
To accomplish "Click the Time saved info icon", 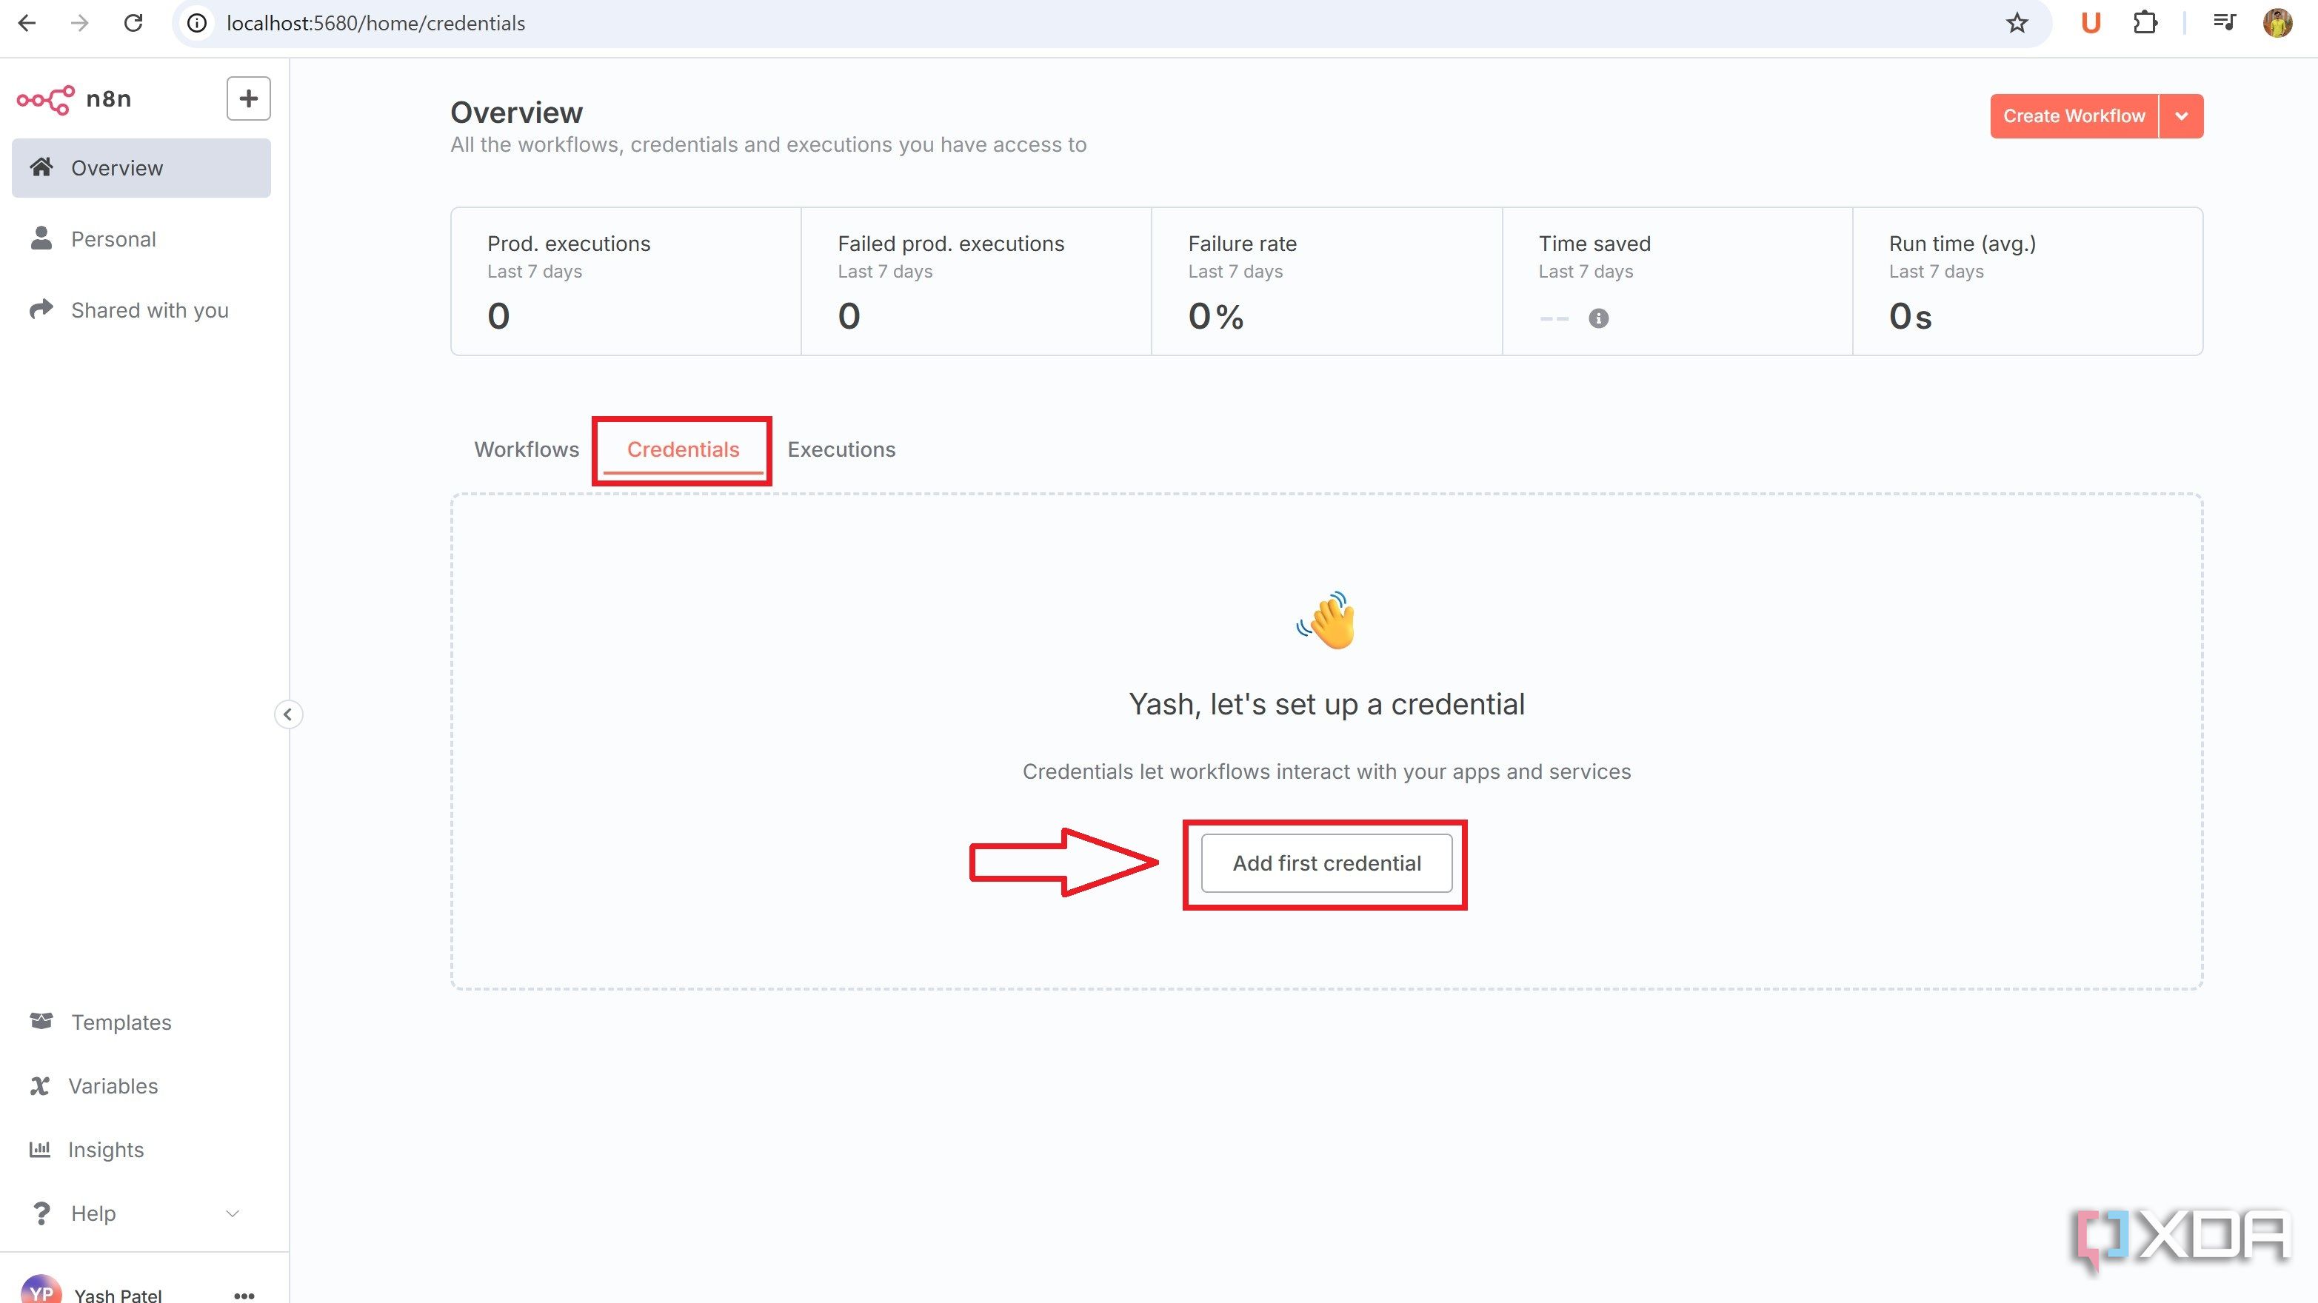I will (1598, 318).
